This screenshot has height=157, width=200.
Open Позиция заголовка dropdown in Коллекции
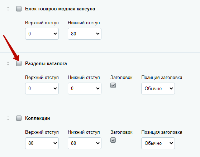[158, 143]
